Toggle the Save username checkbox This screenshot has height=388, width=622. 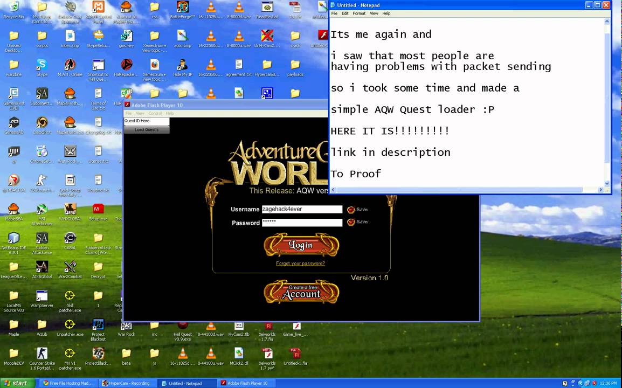(351, 210)
